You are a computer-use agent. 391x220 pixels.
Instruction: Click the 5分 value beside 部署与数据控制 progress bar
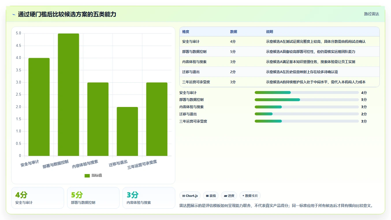click(x=364, y=100)
